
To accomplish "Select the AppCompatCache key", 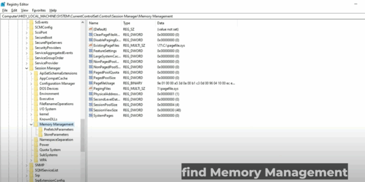I will [x=53, y=78].
